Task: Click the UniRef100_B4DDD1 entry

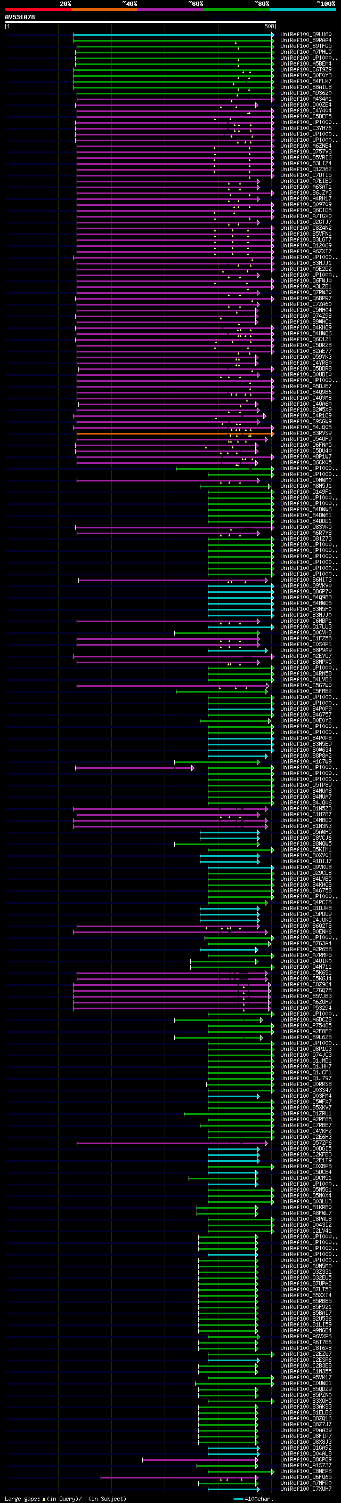Action: tap(305, 521)
